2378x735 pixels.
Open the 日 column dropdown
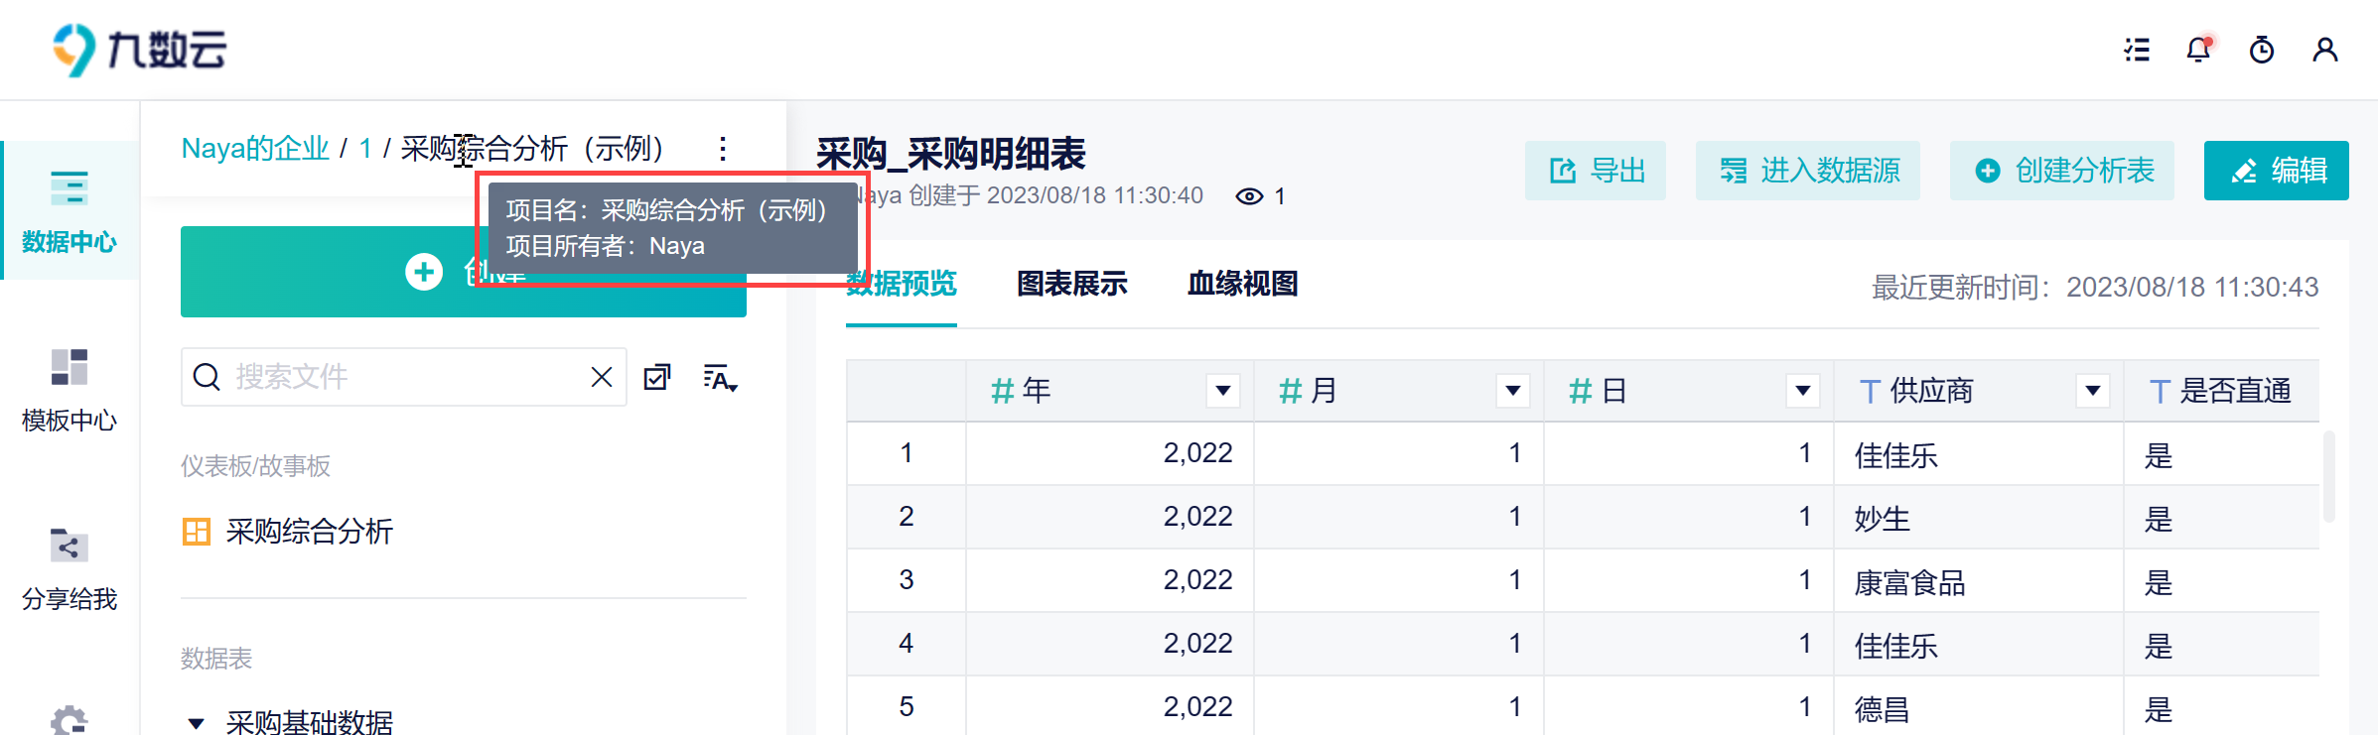[1803, 391]
